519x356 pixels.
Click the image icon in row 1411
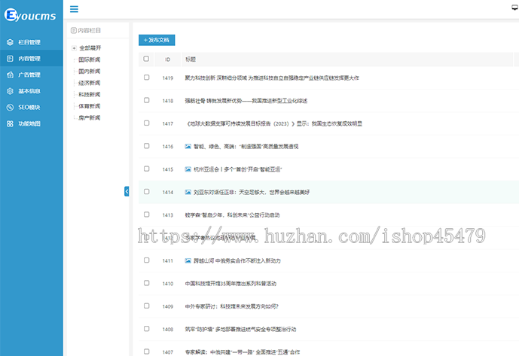click(188, 260)
